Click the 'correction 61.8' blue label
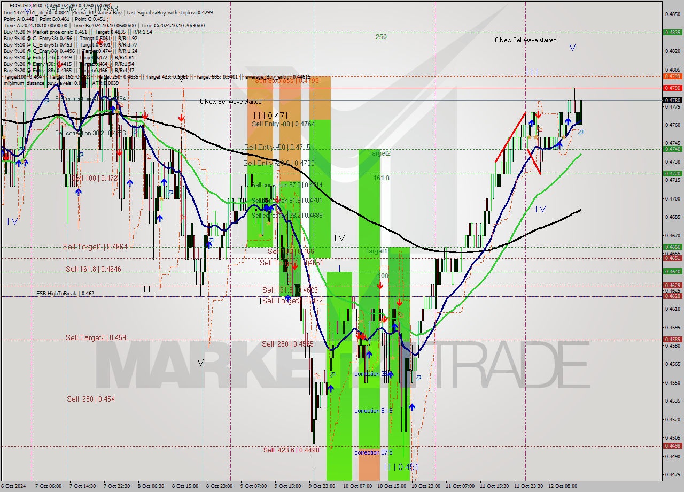684x492 pixels. [374, 411]
